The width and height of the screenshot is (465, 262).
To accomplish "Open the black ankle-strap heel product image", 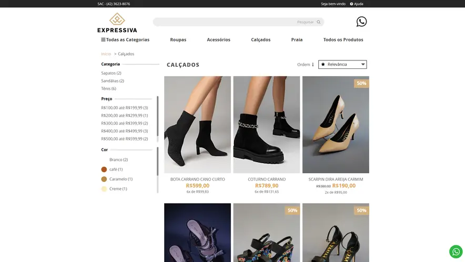I will click(336, 233).
